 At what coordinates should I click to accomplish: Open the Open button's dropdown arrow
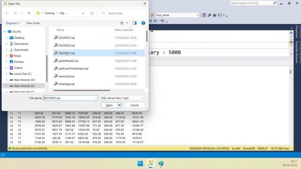119,105
